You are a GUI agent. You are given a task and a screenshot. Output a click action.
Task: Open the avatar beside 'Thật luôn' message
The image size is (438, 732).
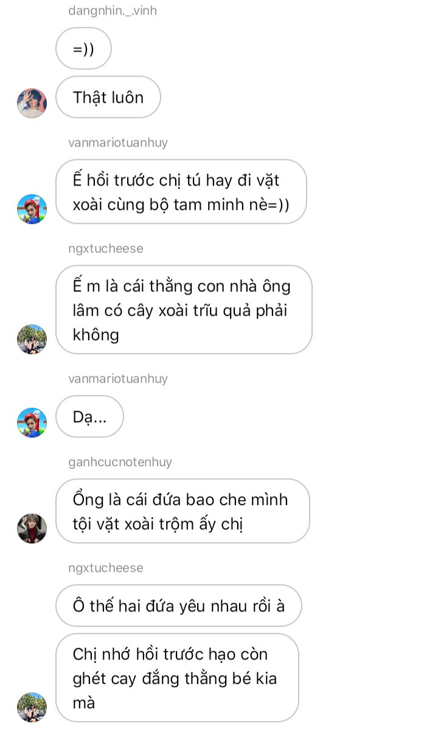32,103
